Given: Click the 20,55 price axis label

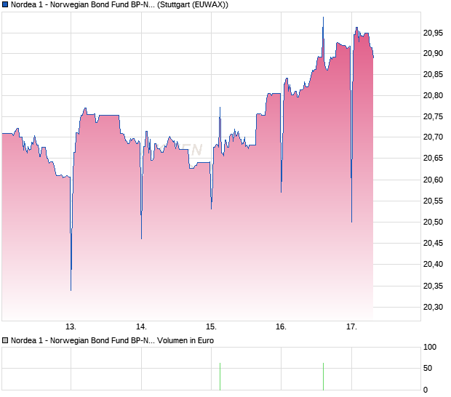Looking at the screenshot, I should 433,201.
